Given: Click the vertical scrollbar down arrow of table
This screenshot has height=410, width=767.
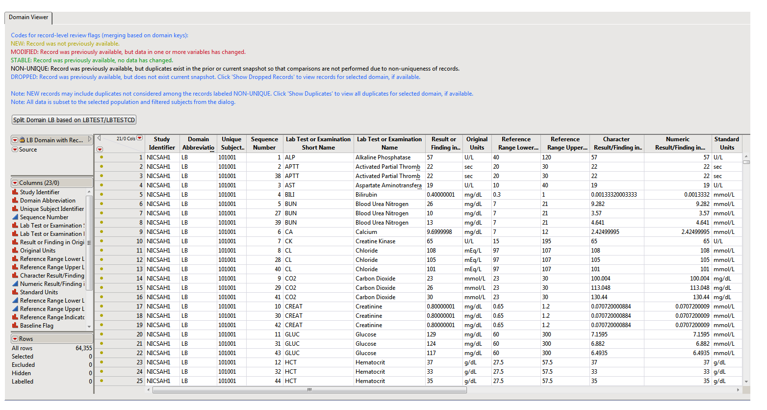Looking at the screenshot, I should [x=746, y=382].
